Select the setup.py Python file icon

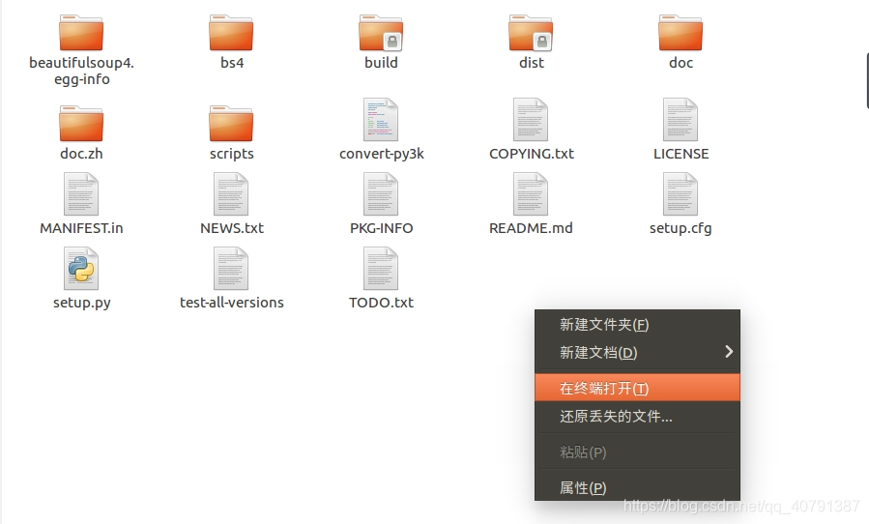[x=81, y=269]
